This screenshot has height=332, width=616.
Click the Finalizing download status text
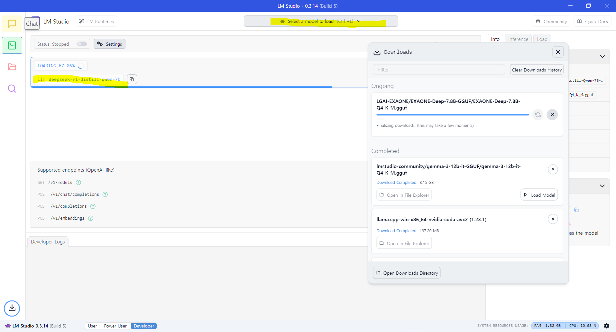(425, 126)
